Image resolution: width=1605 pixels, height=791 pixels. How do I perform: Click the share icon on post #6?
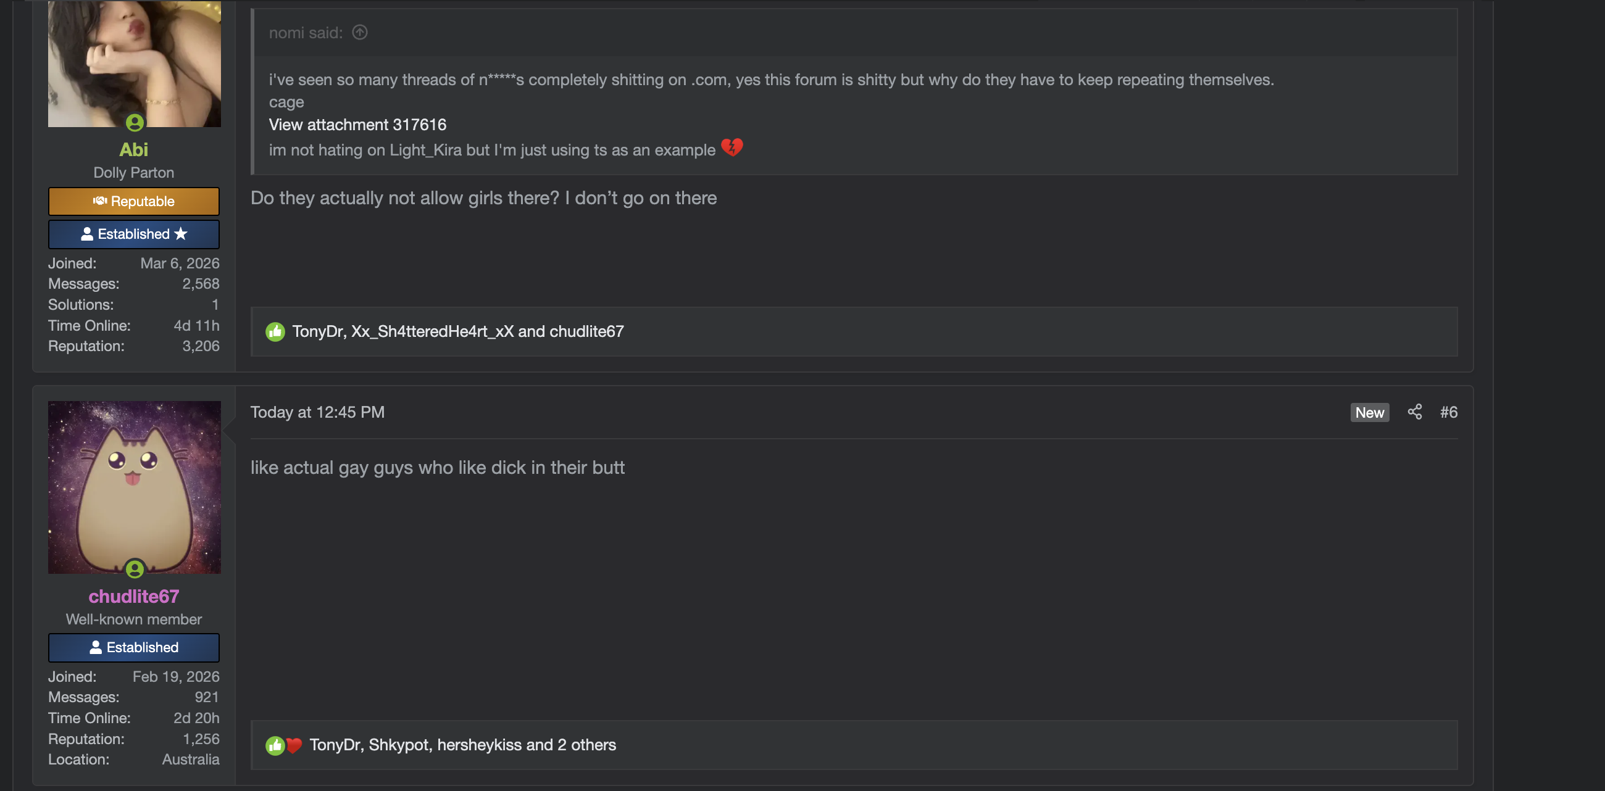pos(1414,412)
